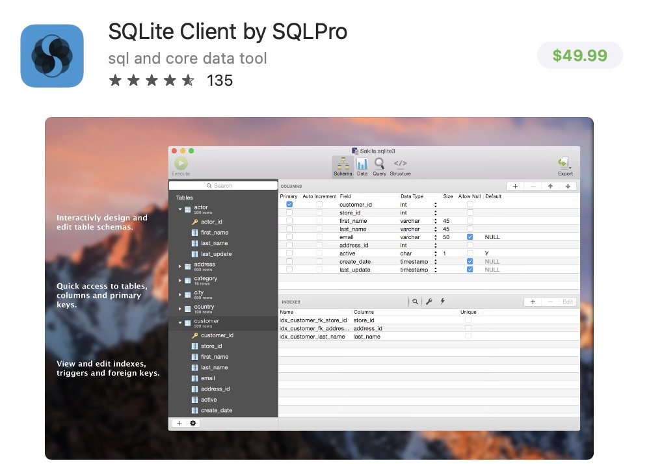The image size is (649, 464).
Task: Toggle Primary checkbox for email row
Action: pyautogui.click(x=289, y=237)
